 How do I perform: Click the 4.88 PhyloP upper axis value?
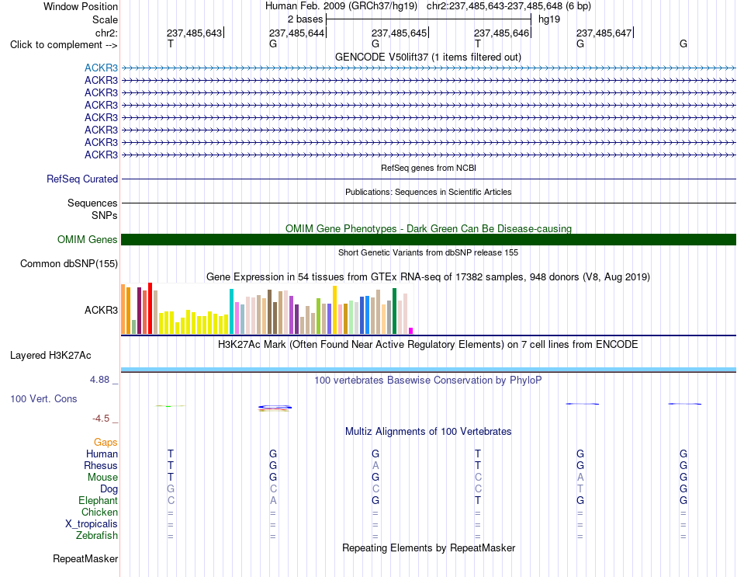click(99, 379)
